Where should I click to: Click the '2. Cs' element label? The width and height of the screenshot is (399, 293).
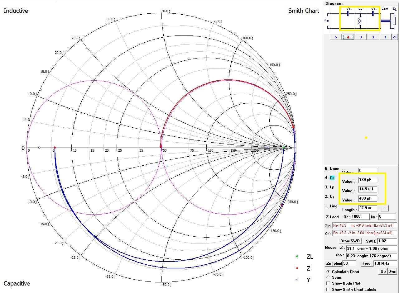[329, 196]
